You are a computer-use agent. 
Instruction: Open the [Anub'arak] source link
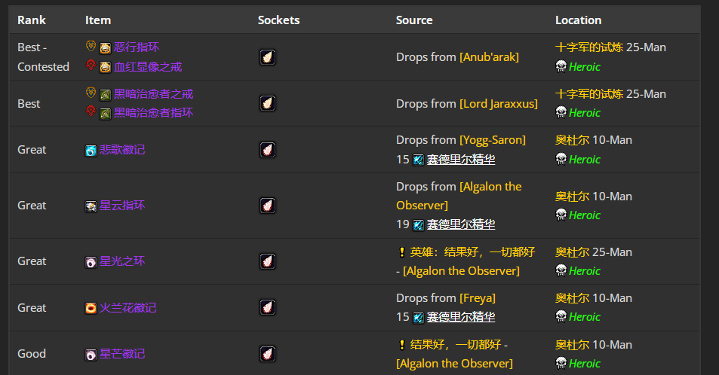pyautogui.click(x=489, y=57)
